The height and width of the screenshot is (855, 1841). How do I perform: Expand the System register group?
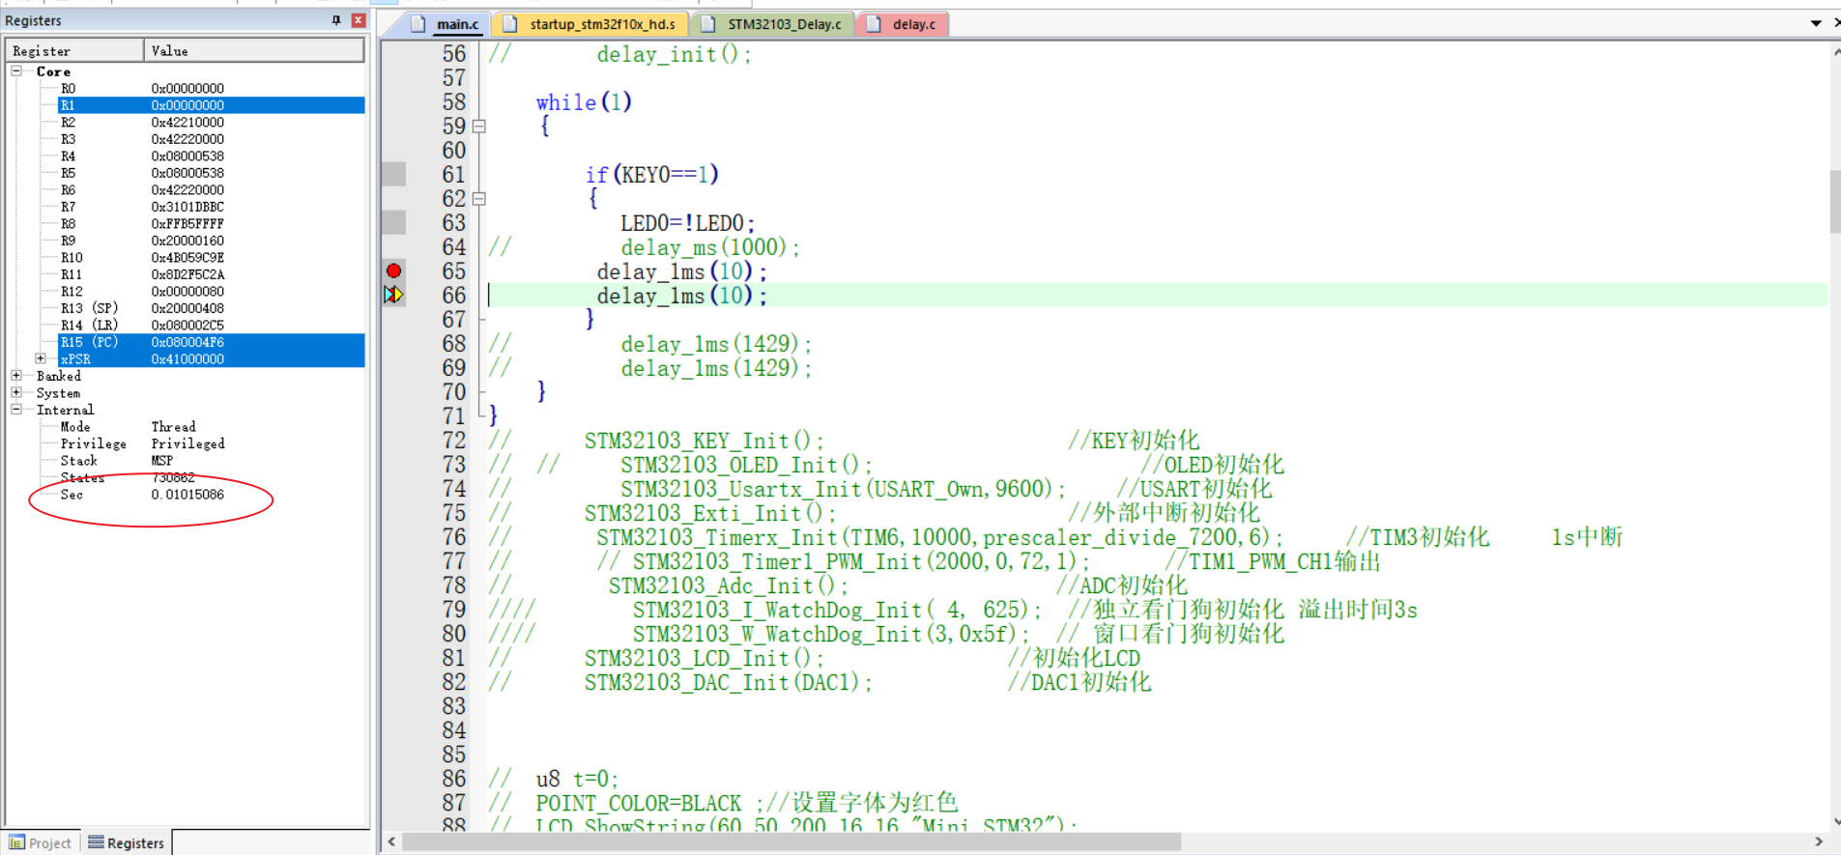pyautogui.click(x=16, y=392)
